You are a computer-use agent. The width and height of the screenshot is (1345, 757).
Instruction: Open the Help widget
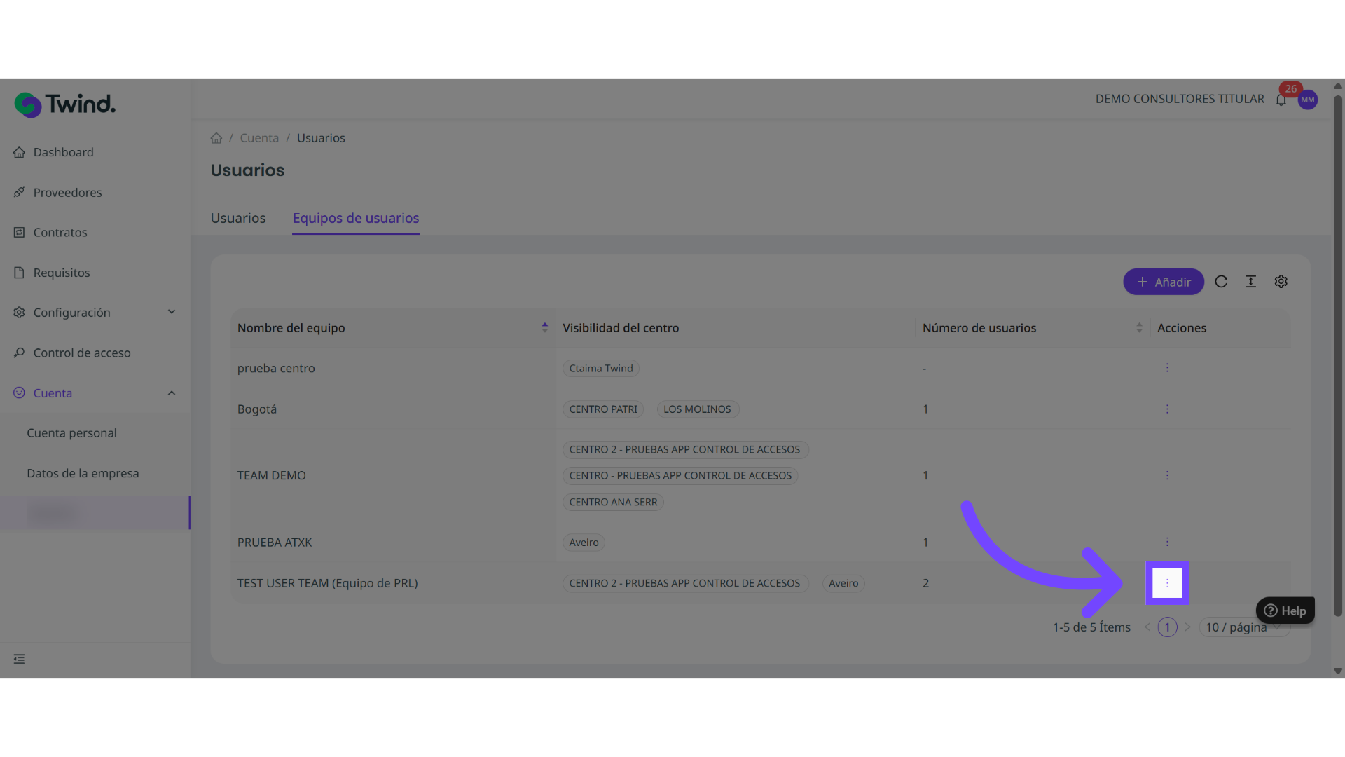(x=1285, y=611)
